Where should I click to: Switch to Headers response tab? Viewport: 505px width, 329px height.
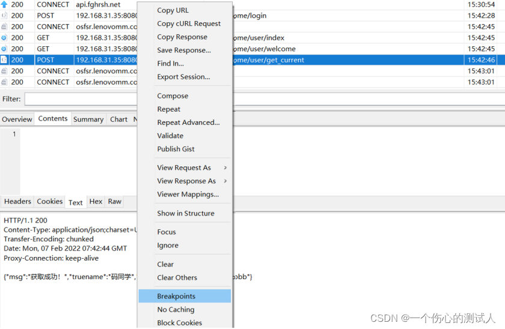click(x=17, y=201)
